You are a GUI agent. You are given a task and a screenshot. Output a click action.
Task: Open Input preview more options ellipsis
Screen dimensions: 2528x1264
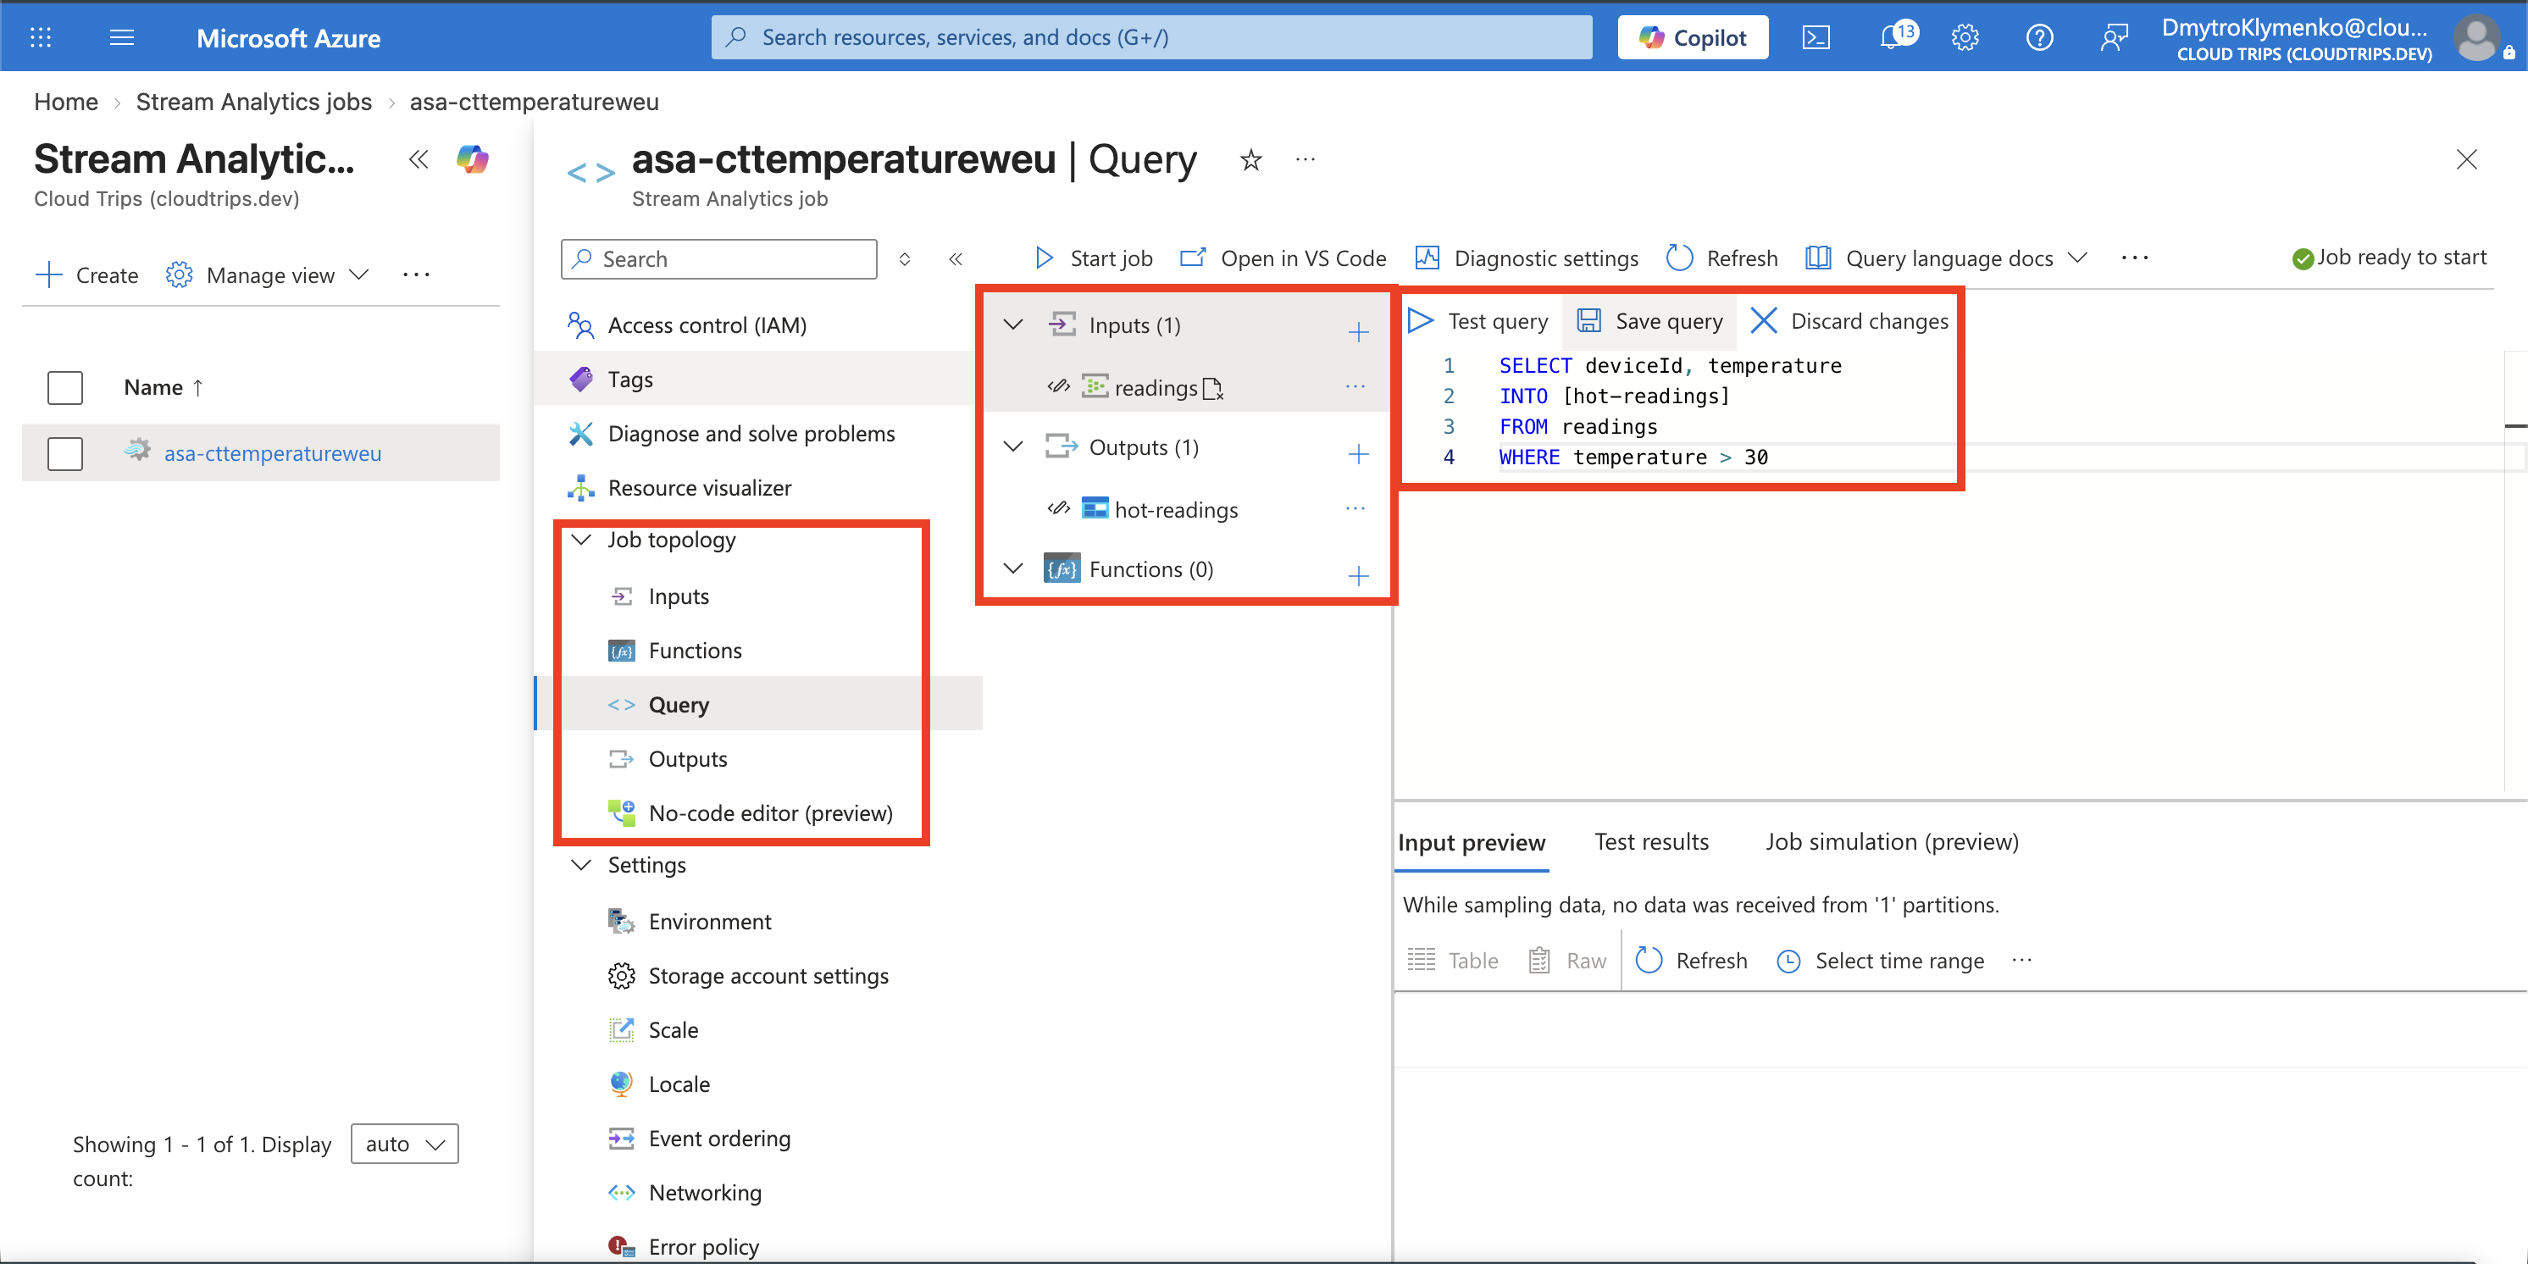pyautogui.click(x=2021, y=960)
